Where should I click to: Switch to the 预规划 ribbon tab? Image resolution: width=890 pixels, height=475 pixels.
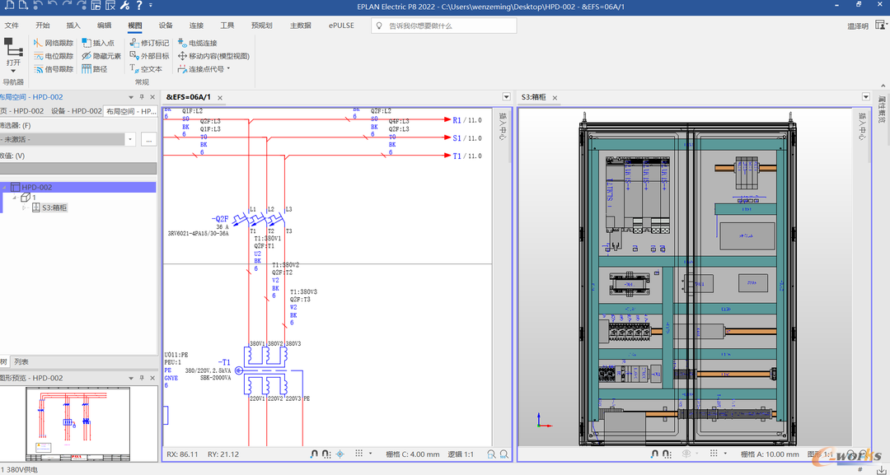coord(262,26)
